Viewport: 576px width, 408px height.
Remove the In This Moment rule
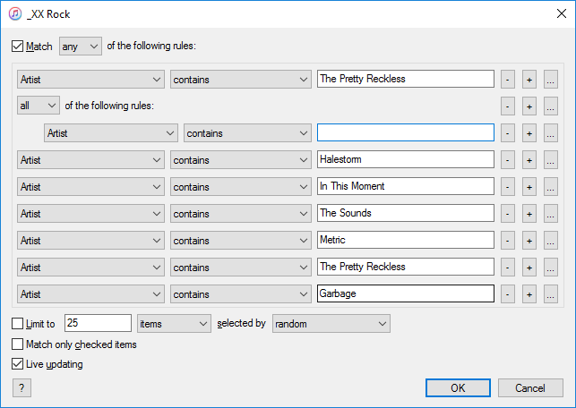(508, 187)
